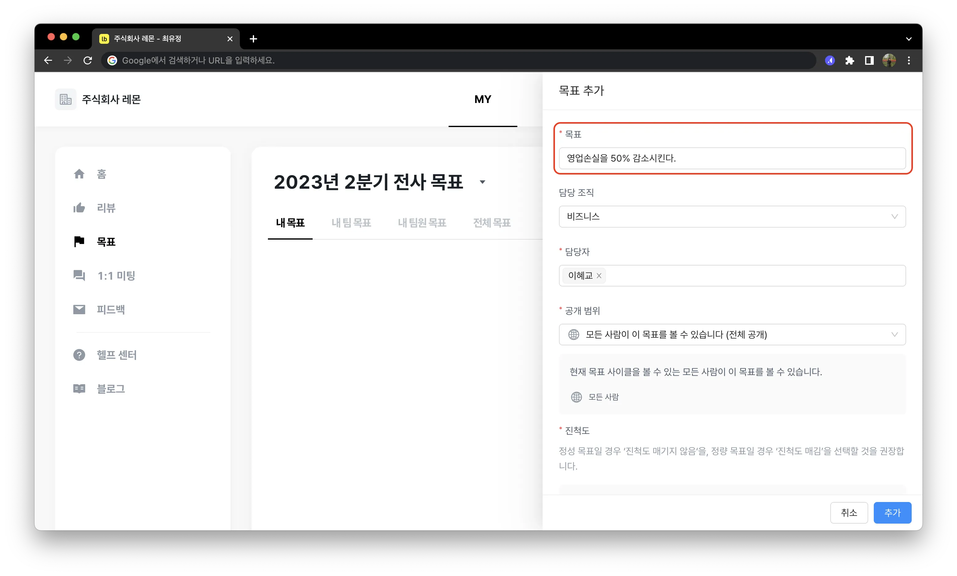Image resolution: width=957 pixels, height=576 pixels.
Task: Click 주식회사 레몬 company name
Action: tap(111, 99)
